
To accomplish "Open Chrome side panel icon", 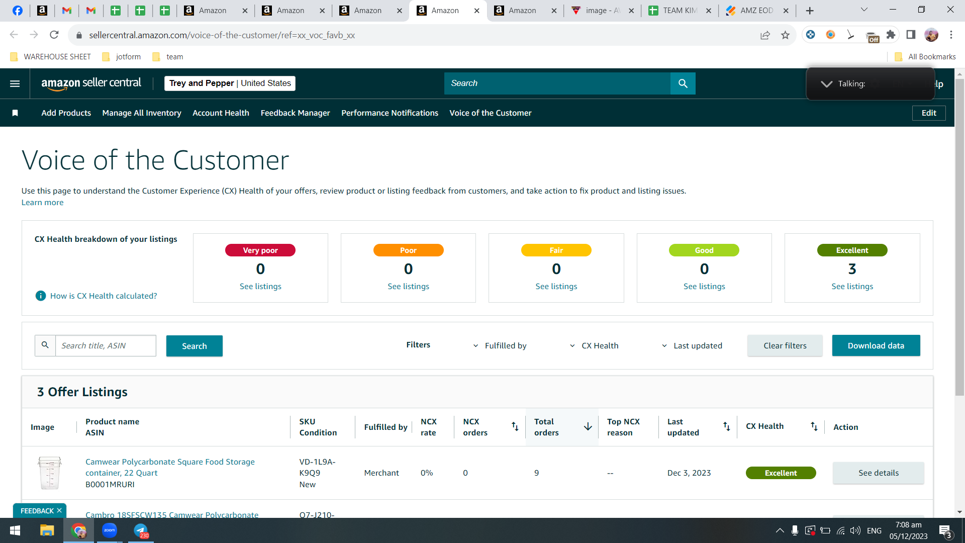I will (911, 35).
